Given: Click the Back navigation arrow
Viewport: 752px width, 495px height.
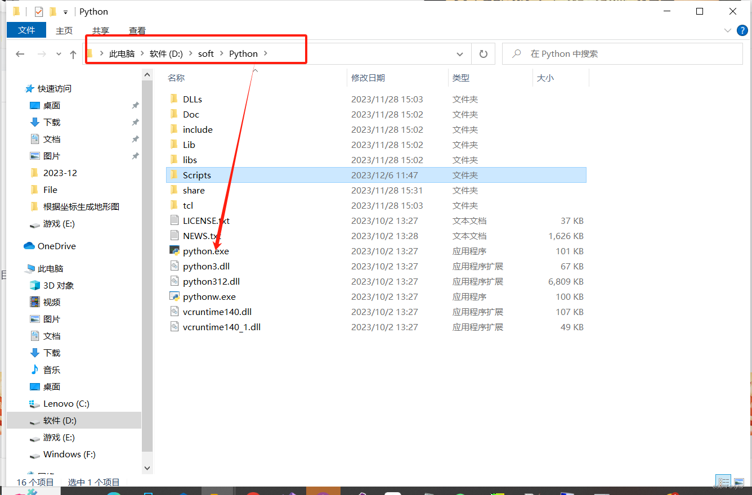Looking at the screenshot, I should click(x=20, y=54).
